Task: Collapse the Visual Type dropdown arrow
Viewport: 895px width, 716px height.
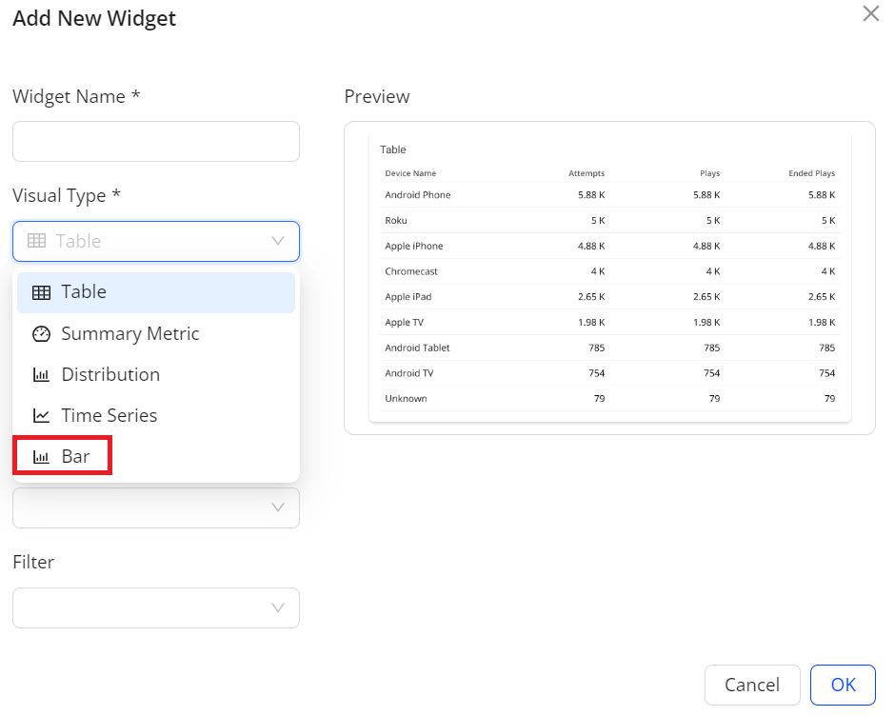Action: [278, 241]
